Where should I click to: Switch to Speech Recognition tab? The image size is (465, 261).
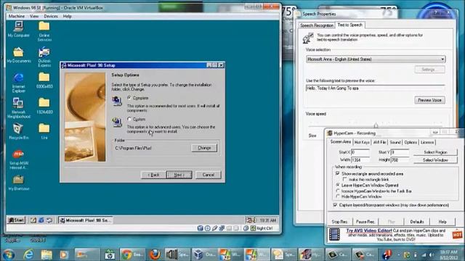click(x=317, y=25)
